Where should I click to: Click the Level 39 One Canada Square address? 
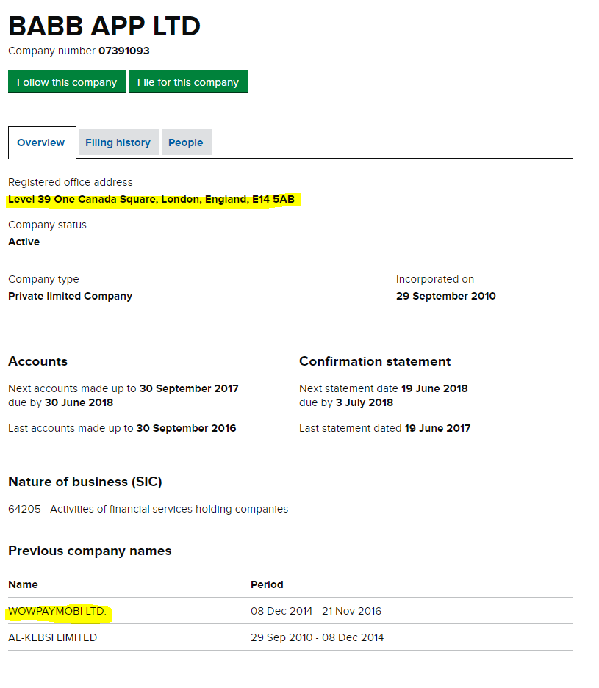(x=151, y=199)
